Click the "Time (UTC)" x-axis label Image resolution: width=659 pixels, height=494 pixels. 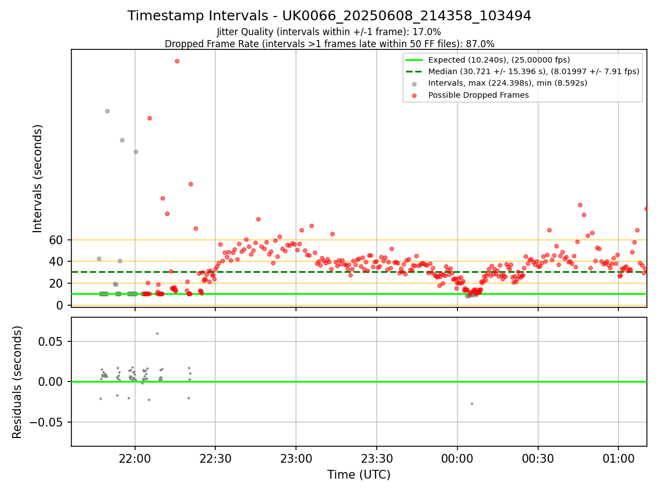[359, 475]
